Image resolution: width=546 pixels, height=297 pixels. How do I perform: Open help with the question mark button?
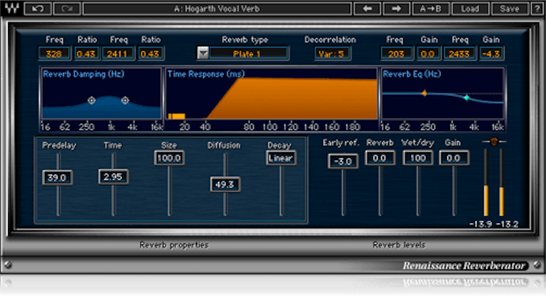(537, 9)
